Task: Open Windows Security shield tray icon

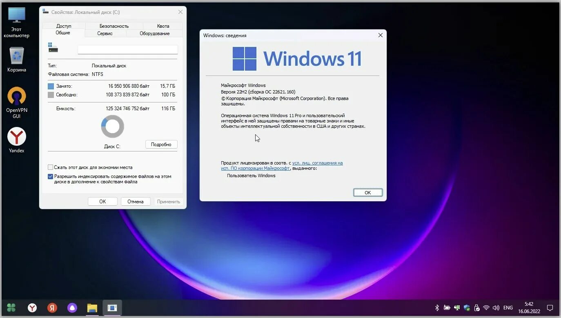Action: pyautogui.click(x=466, y=308)
